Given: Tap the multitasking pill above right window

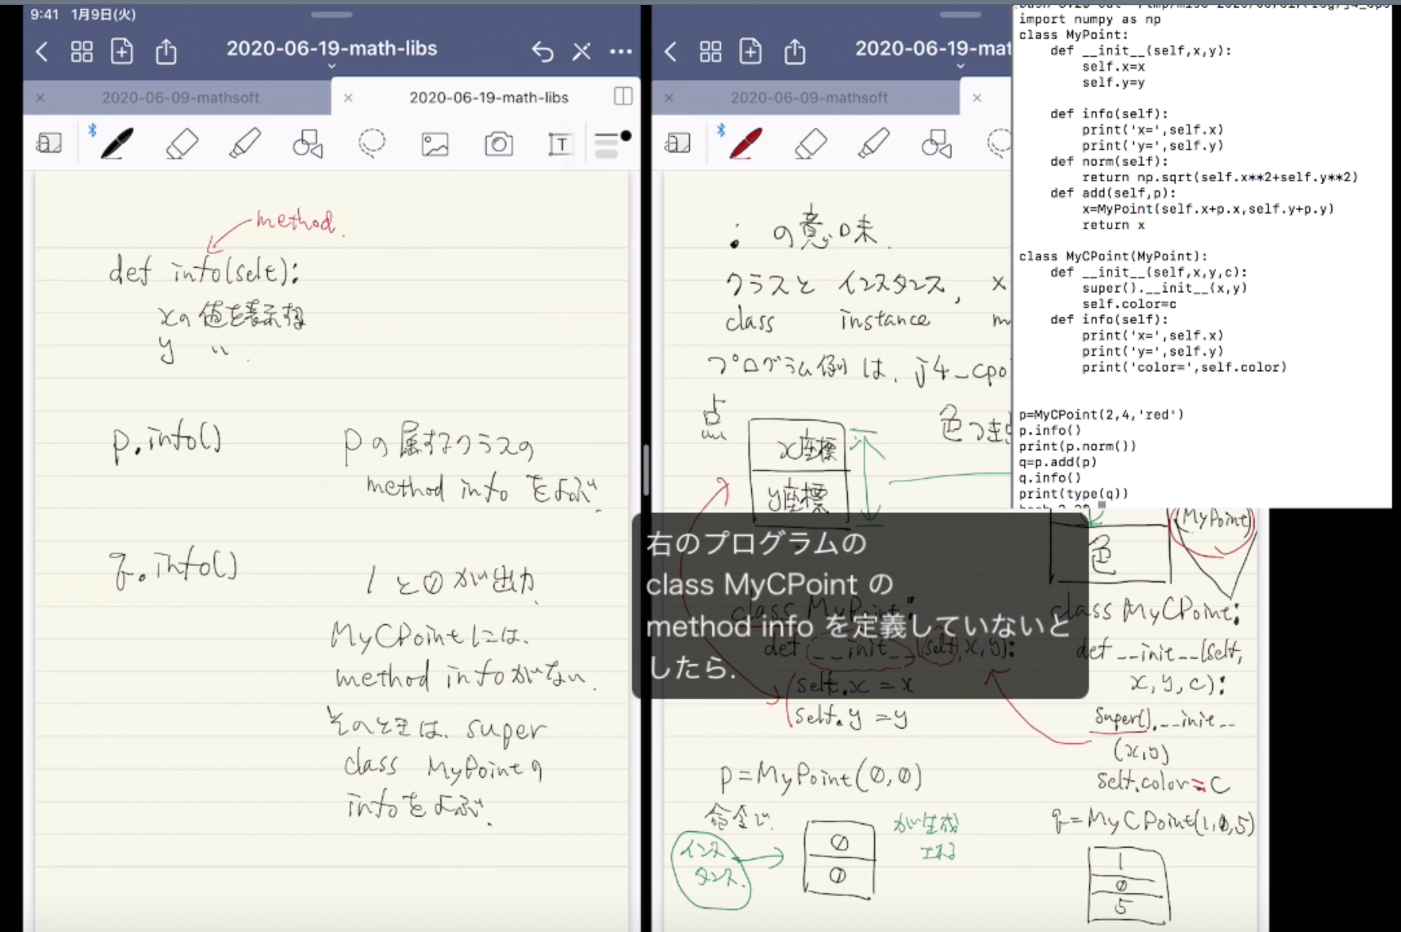Looking at the screenshot, I should pos(960,14).
